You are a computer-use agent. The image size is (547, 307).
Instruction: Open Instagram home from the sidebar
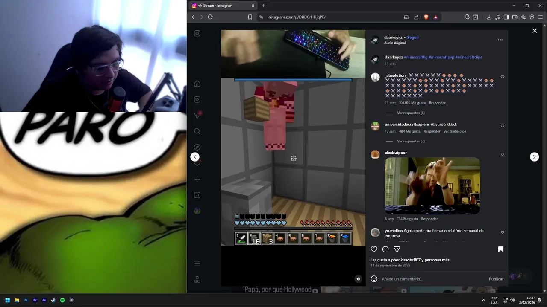197,84
